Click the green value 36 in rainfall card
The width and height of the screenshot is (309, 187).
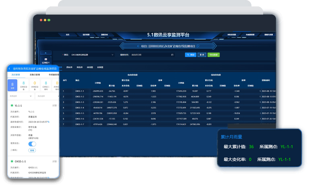[x=251, y=147]
